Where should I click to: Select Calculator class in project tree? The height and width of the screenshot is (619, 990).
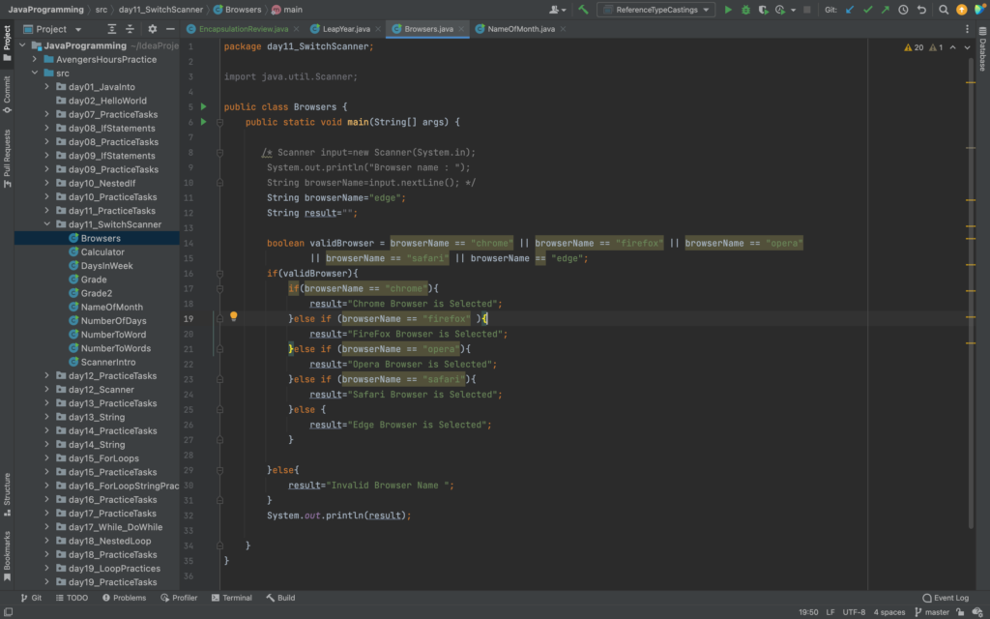coord(102,252)
